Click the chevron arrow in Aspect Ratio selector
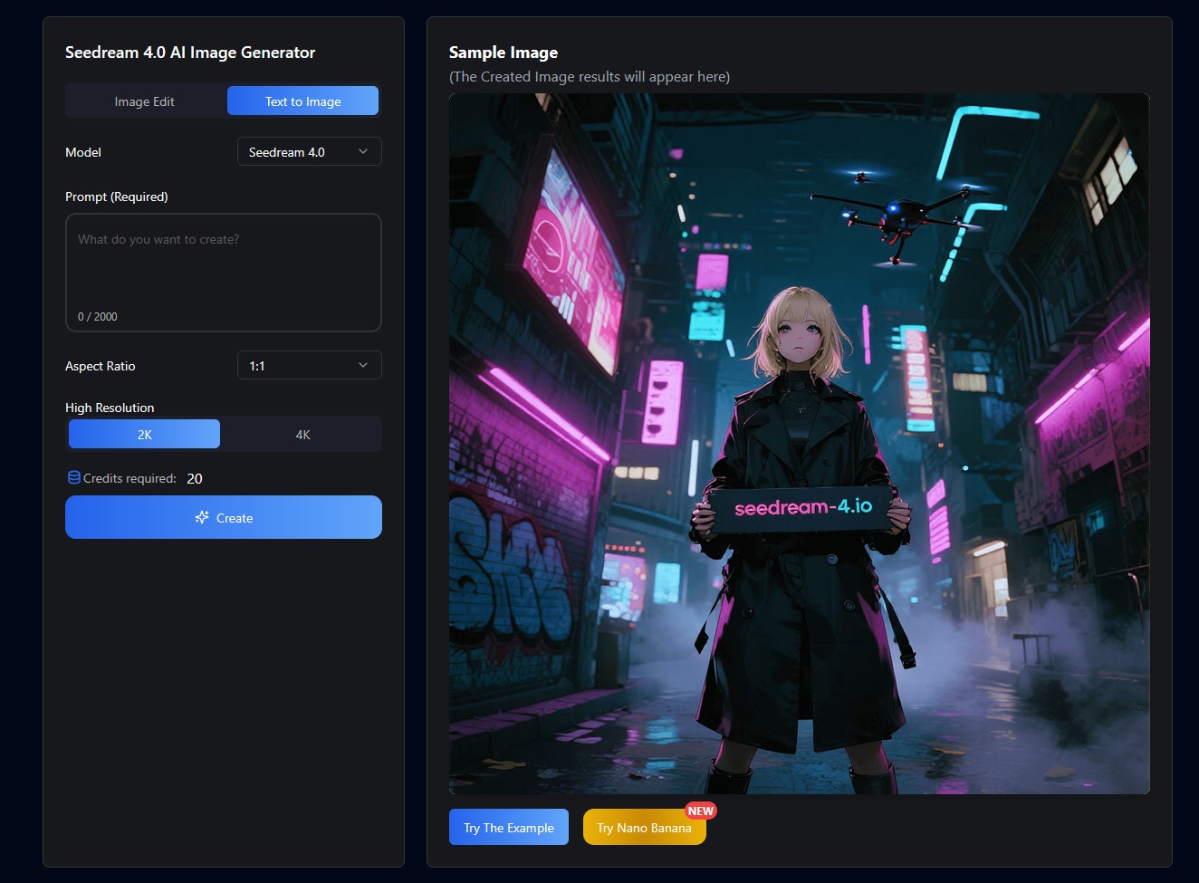This screenshot has width=1199, height=883. [363, 365]
